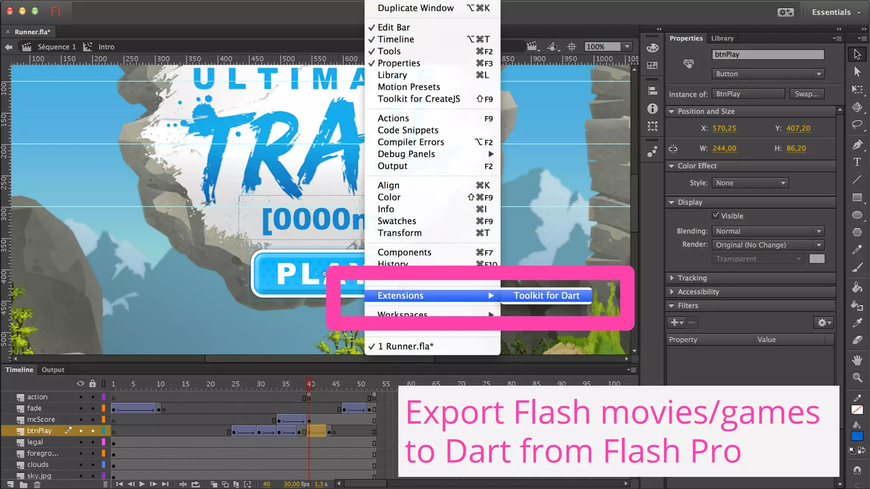Lock the fade layer
Image resolution: width=870 pixels, height=489 pixels.
93,408
